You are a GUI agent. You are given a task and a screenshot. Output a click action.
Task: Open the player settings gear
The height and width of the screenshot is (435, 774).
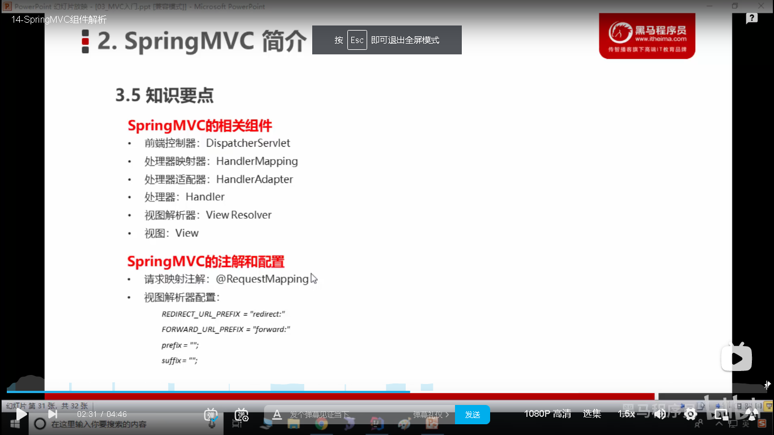click(x=690, y=414)
